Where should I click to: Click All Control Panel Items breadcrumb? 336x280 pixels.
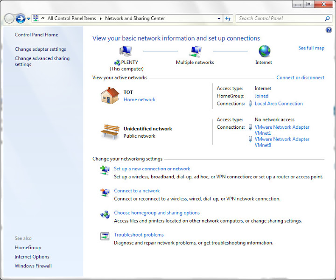(72, 18)
